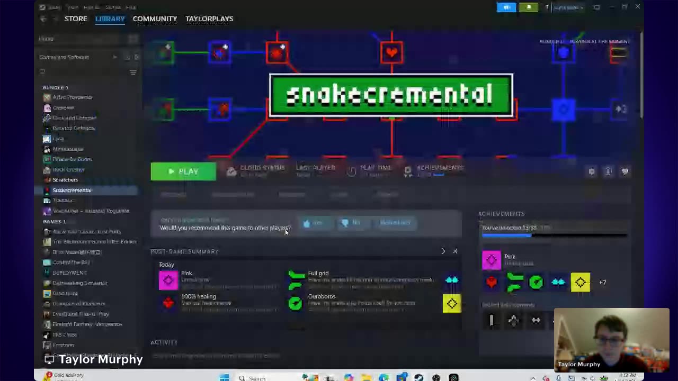Viewport: 678px width, 381px height.
Task: Open red heart achievement in Achievements panel
Action: click(492, 283)
